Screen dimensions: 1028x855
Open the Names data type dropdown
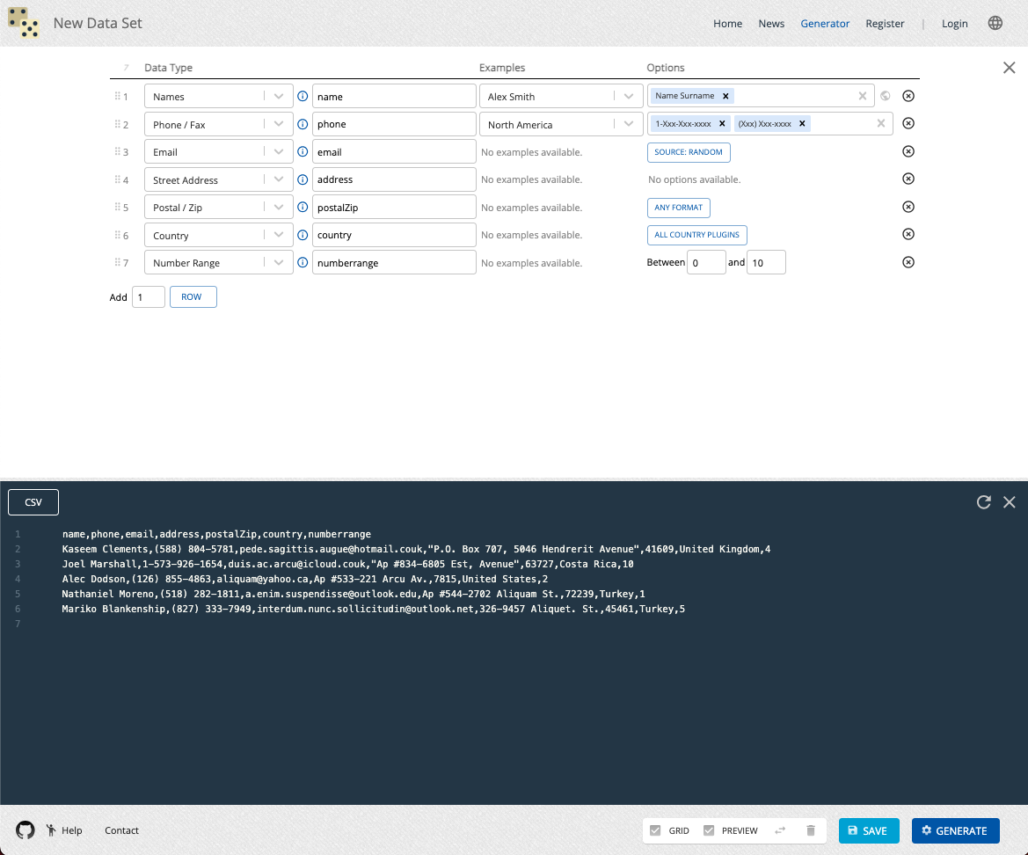(x=279, y=97)
